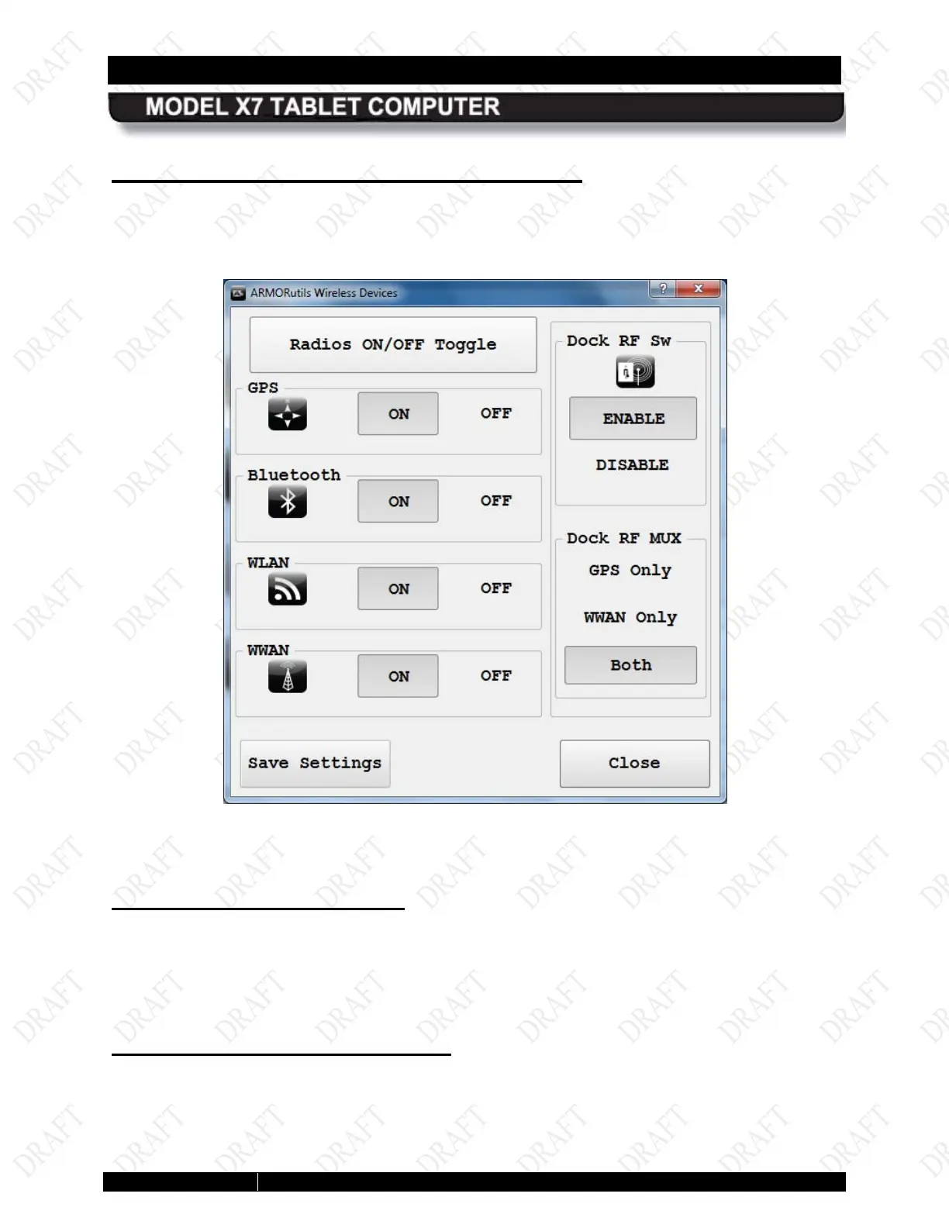Turn WLAN radio ON

(x=398, y=588)
